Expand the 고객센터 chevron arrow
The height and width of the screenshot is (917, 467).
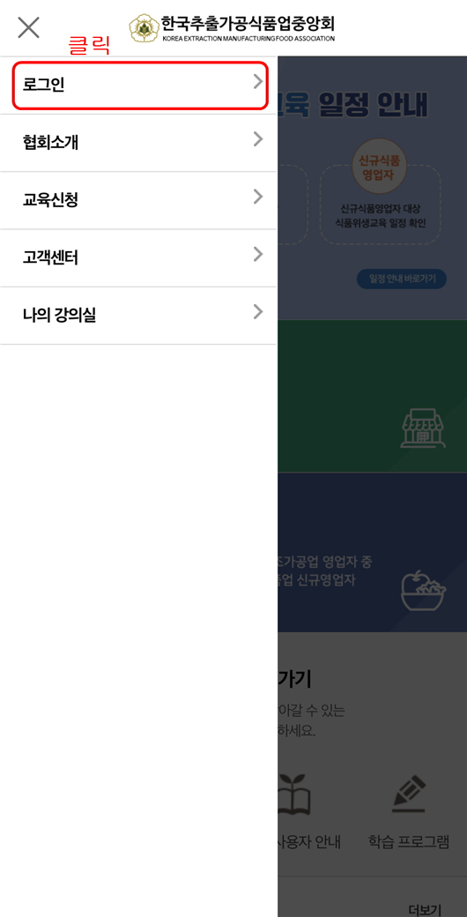click(258, 255)
